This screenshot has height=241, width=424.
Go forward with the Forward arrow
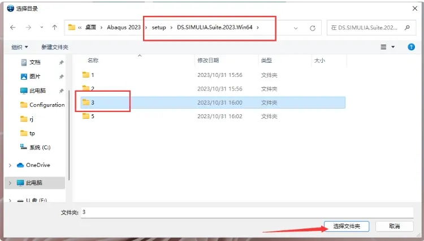pos(28,27)
